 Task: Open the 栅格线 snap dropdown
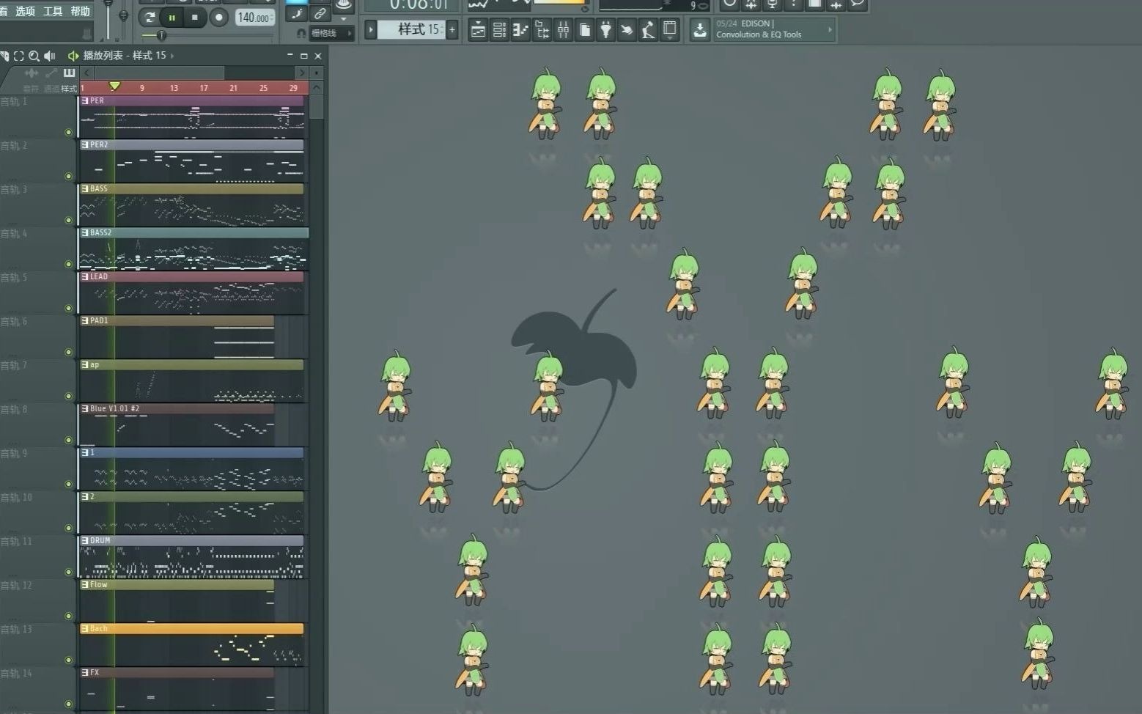(331, 33)
